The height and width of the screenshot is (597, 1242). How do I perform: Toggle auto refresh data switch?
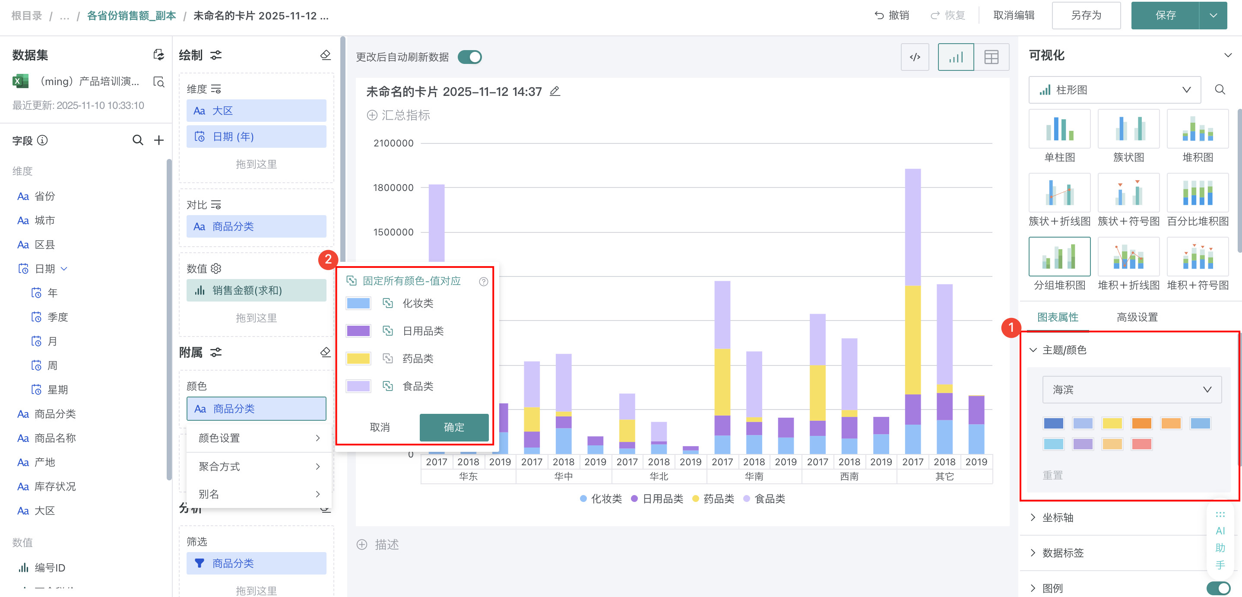(x=469, y=57)
